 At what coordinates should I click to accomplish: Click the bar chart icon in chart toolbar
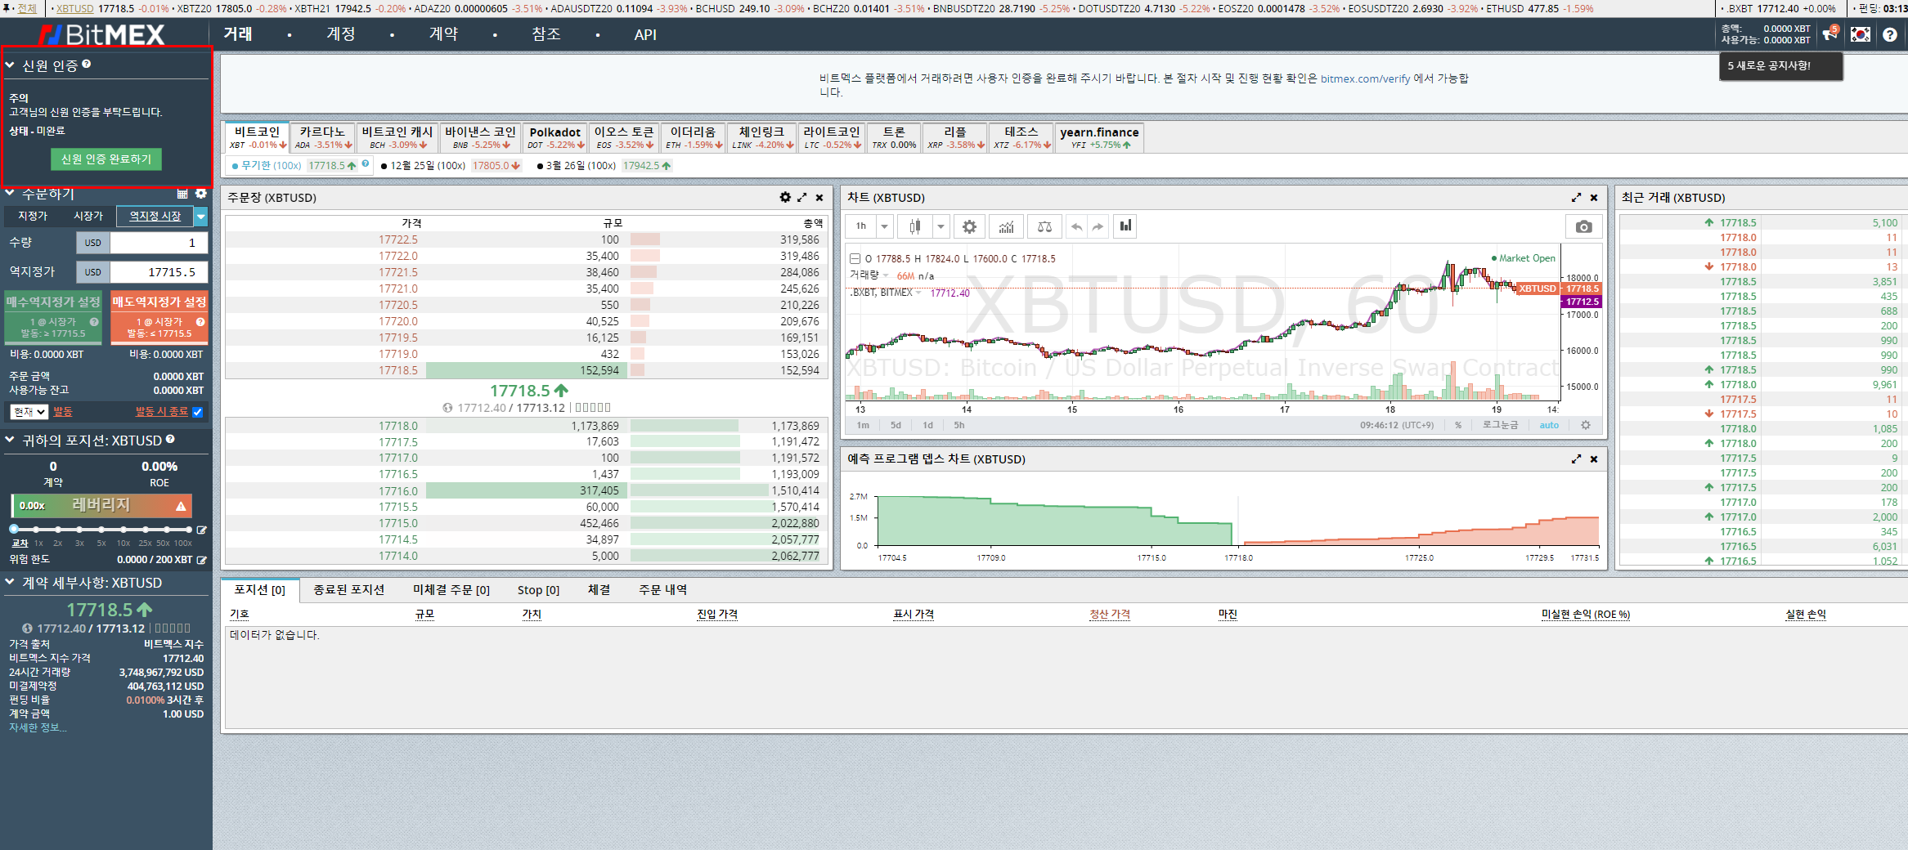point(1126,226)
